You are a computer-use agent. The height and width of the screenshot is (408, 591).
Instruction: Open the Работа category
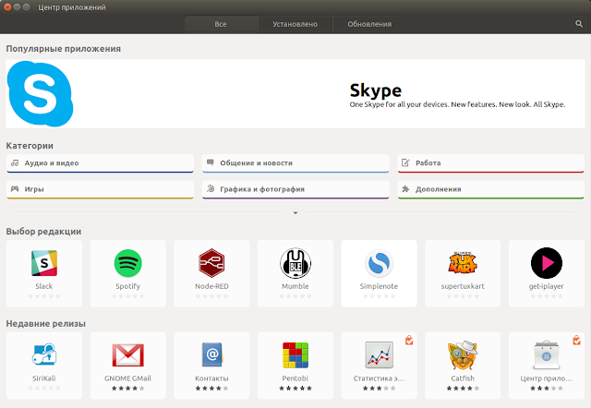[x=490, y=163]
